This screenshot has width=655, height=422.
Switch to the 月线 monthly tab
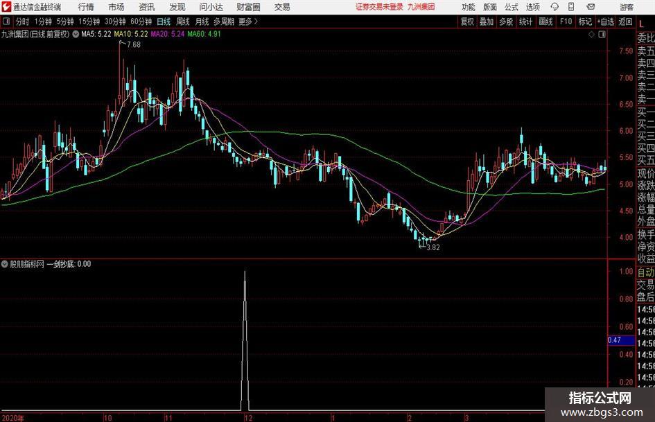pos(202,21)
